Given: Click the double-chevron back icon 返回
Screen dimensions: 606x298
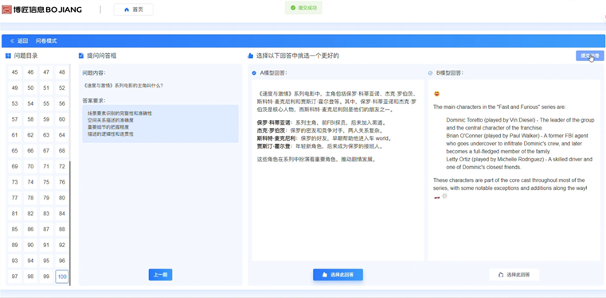Looking at the screenshot, I should 12,41.
